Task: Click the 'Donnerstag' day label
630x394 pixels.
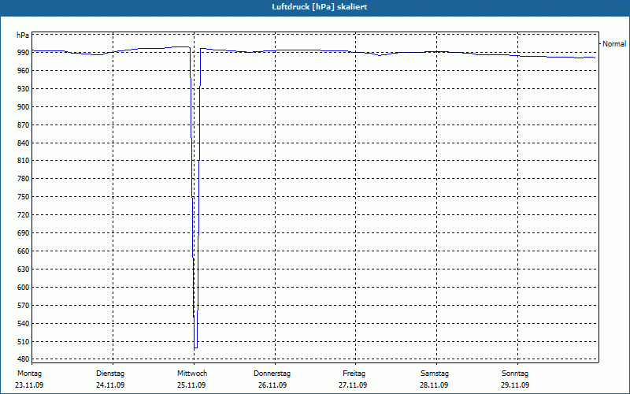Action: tap(272, 374)
